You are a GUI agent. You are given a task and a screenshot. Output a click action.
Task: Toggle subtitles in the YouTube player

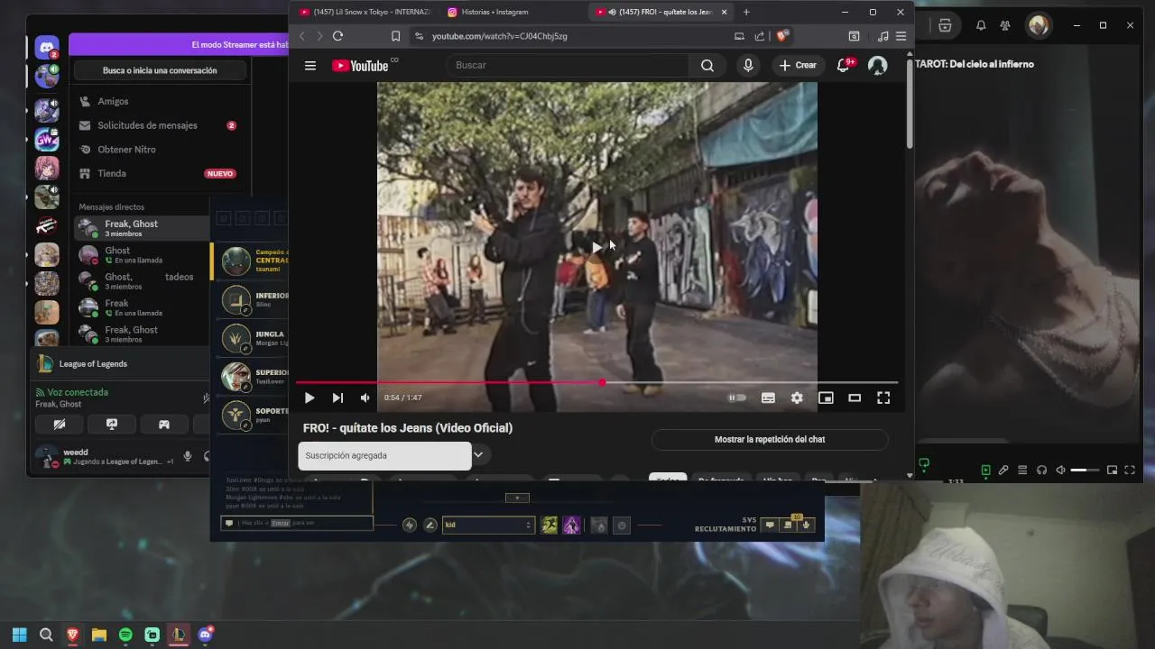click(768, 398)
